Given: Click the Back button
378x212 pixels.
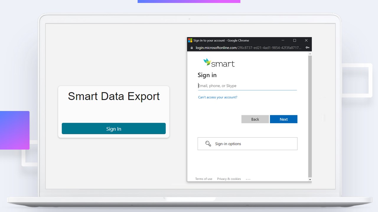Looking at the screenshot, I should [255, 119].
